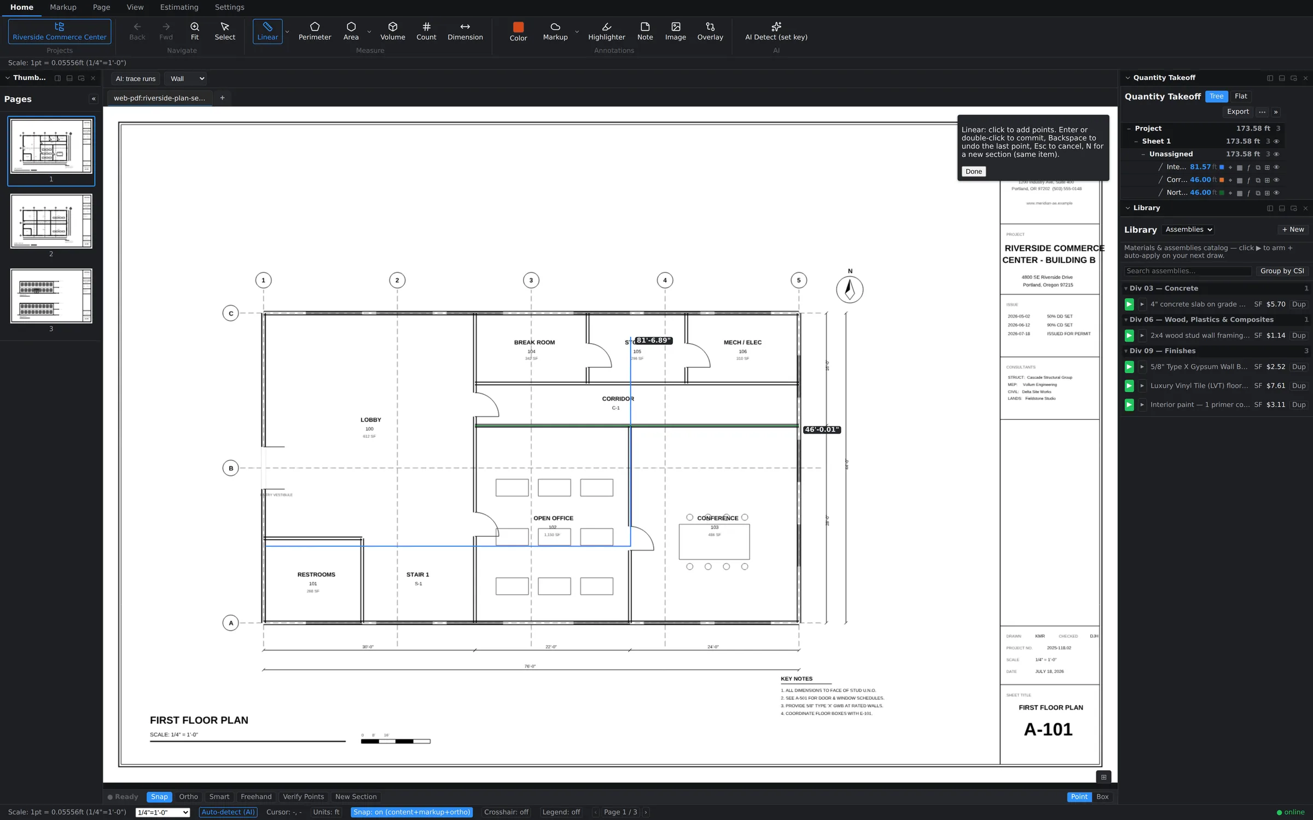Viewport: 1313px width, 820px height.
Task: Collapse the Project tree node
Action: click(x=1129, y=128)
